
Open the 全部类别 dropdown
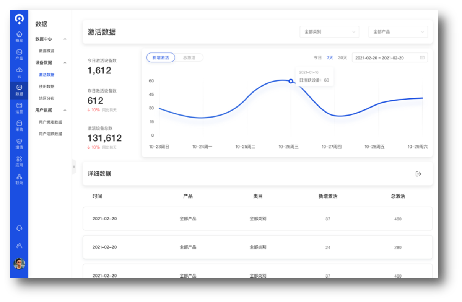pos(329,32)
